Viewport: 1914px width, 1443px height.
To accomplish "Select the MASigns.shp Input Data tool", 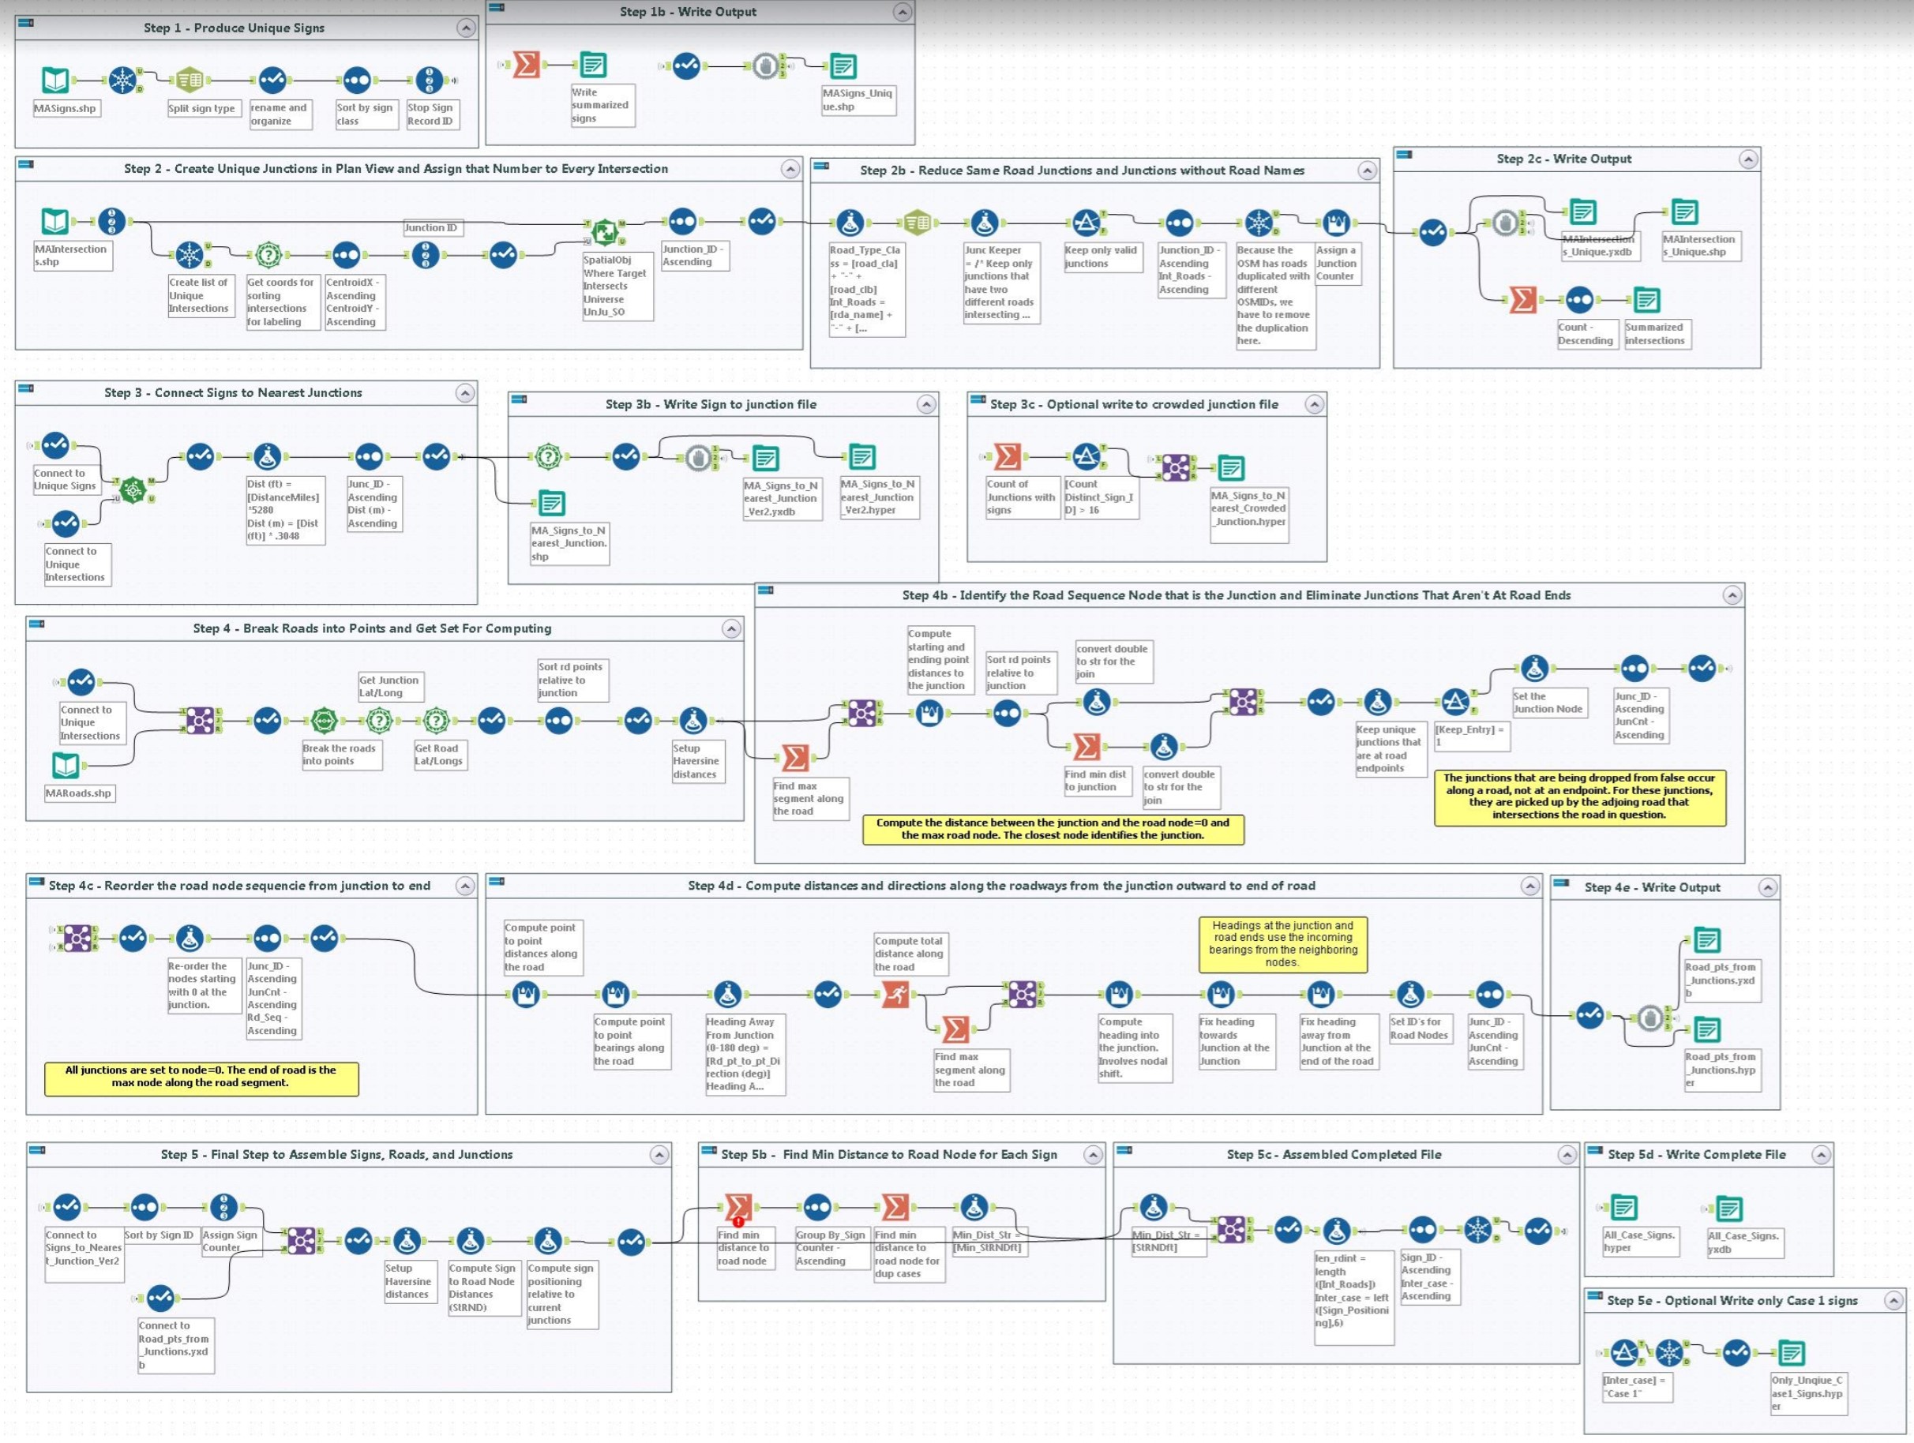I will click(x=55, y=81).
